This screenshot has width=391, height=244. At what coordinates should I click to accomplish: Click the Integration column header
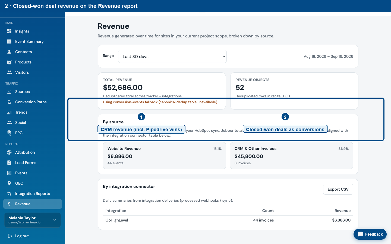pos(116,211)
